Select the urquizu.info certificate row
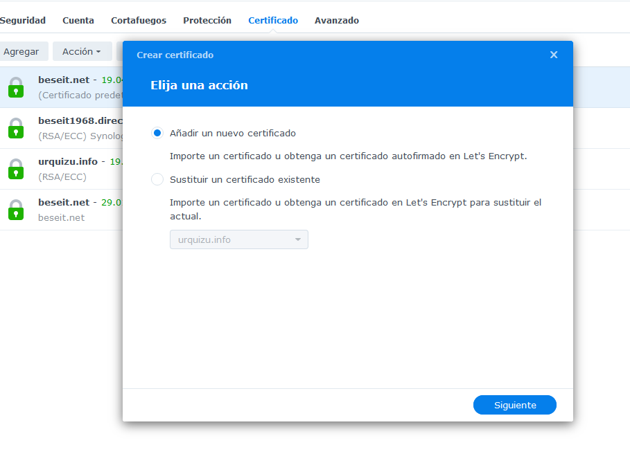The image size is (630, 454). (69, 169)
